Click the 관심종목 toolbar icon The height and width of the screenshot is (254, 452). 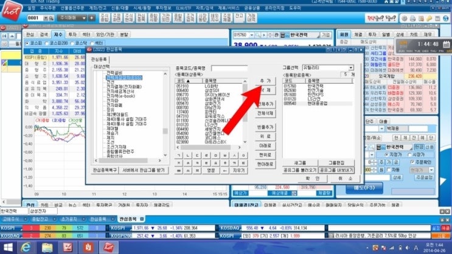pyautogui.click(x=141, y=18)
